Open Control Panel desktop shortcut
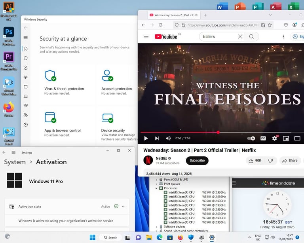The image size is (304, 243). pos(9,136)
